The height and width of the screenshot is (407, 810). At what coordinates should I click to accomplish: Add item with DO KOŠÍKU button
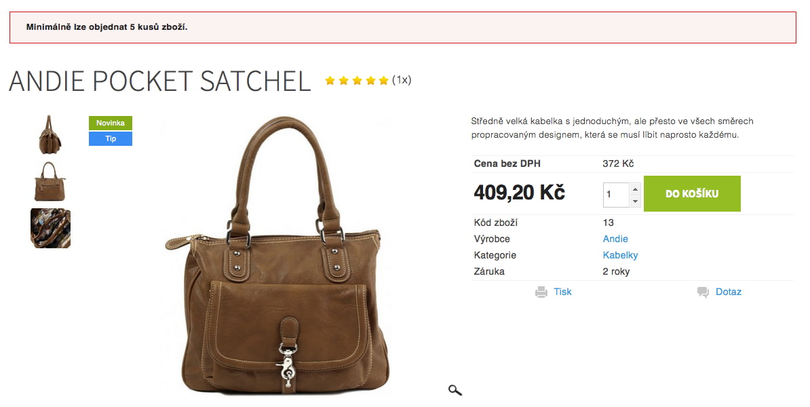pyautogui.click(x=692, y=194)
